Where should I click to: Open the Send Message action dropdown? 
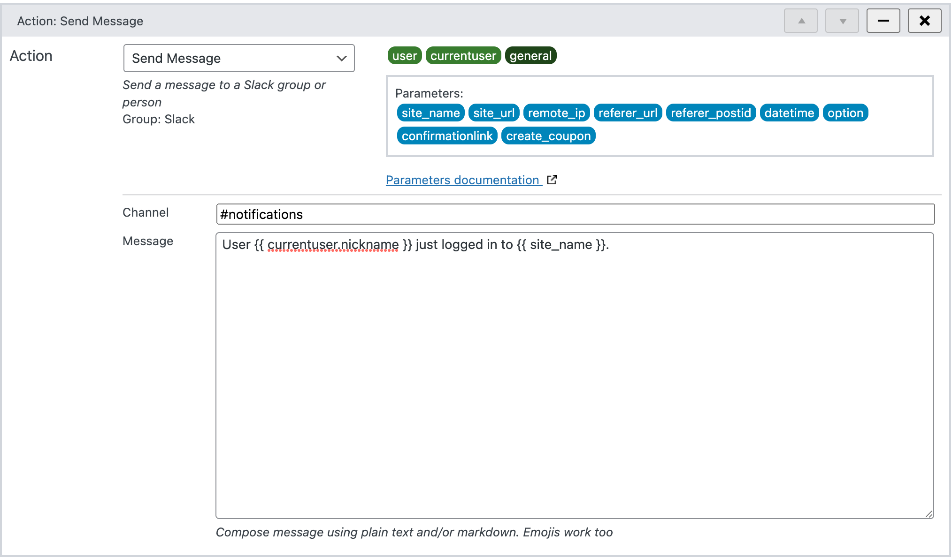coord(238,58)
